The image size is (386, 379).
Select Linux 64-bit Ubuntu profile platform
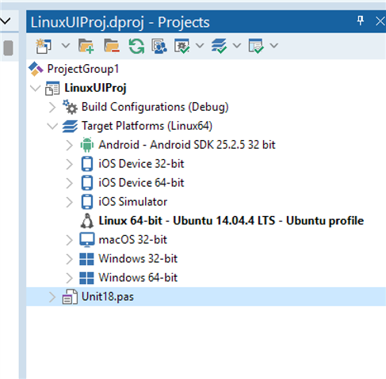(231, 221)
